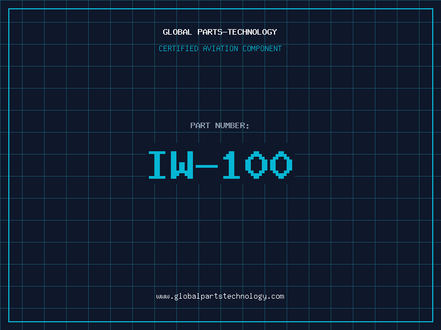This screenshot has width=441, height=330.
Task: Select the CERTIFIED AVIATION COMPONENT subtitle
Action: pos(220,48)
